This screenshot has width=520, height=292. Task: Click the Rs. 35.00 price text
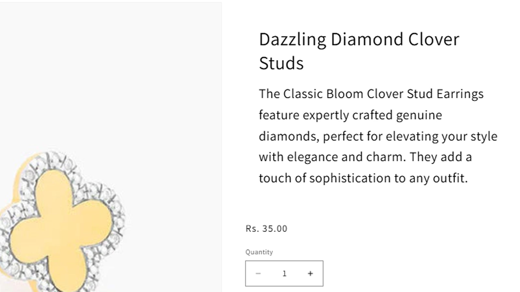point(266,228)
